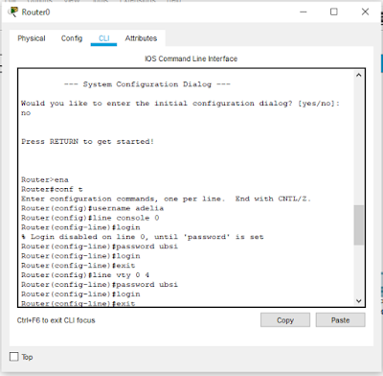Click the CLI scrollbar down arrow
The width and height of the screenshot is (383, 376).
point(358,301)
